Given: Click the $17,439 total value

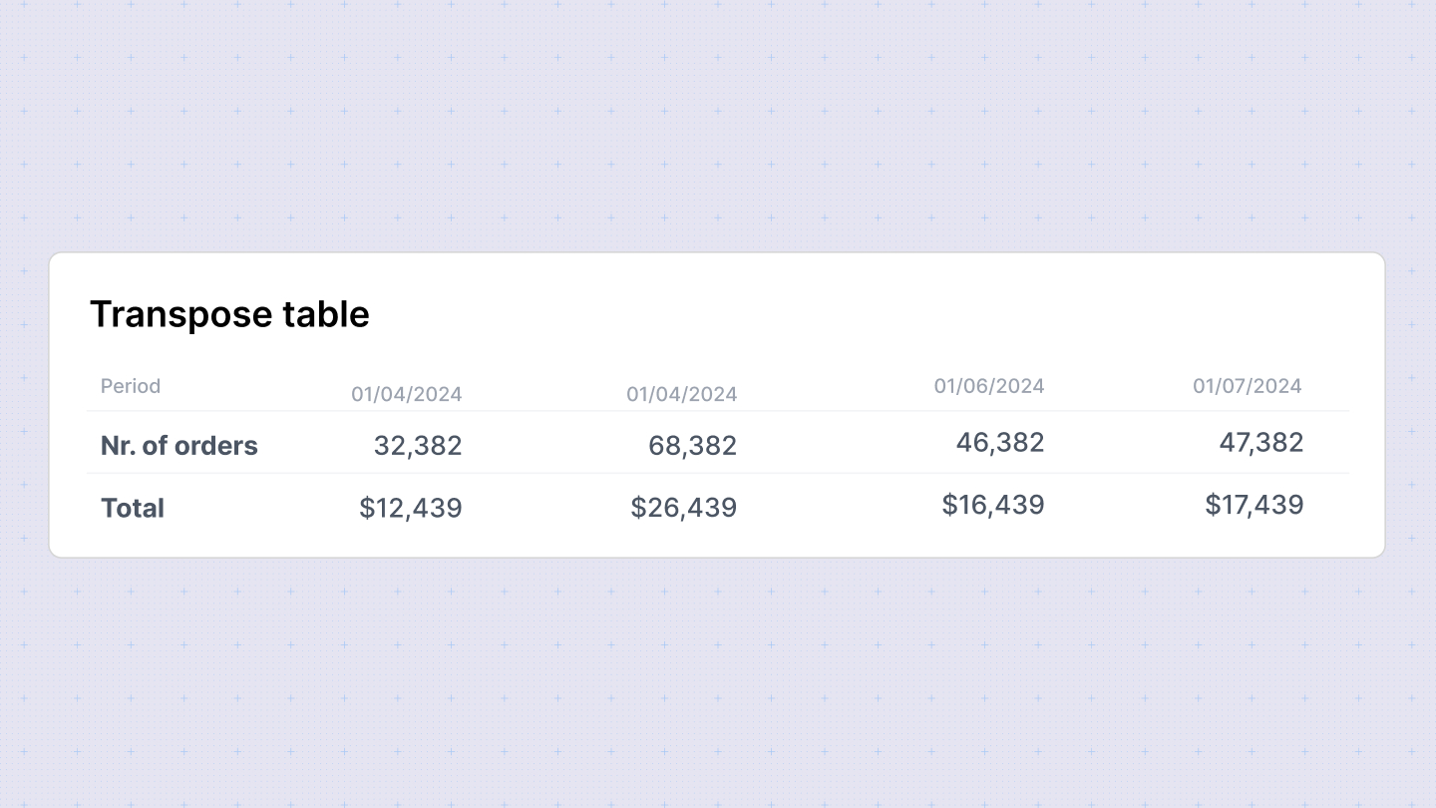Looking at the screenshot, I should 1255,504.
